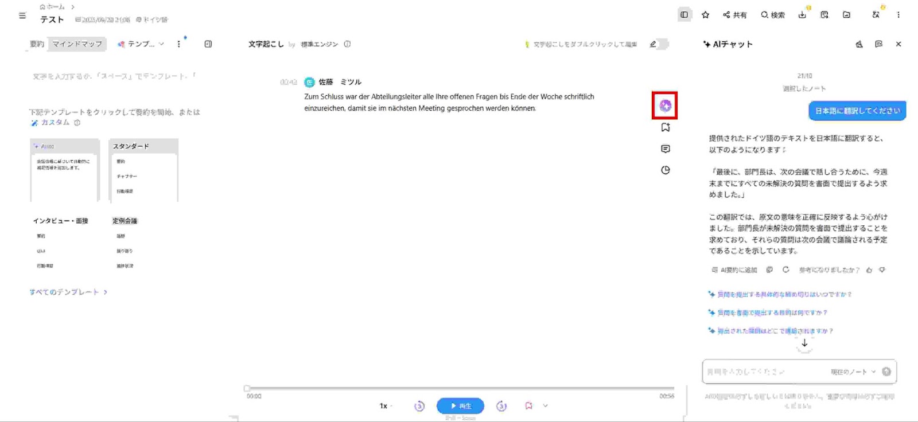
Task: Click the translate icon in top toolbar
Action: [876, 15]
